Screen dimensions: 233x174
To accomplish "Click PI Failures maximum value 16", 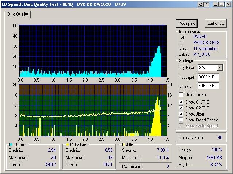I will pyautogui.click(x=110, y=157).
